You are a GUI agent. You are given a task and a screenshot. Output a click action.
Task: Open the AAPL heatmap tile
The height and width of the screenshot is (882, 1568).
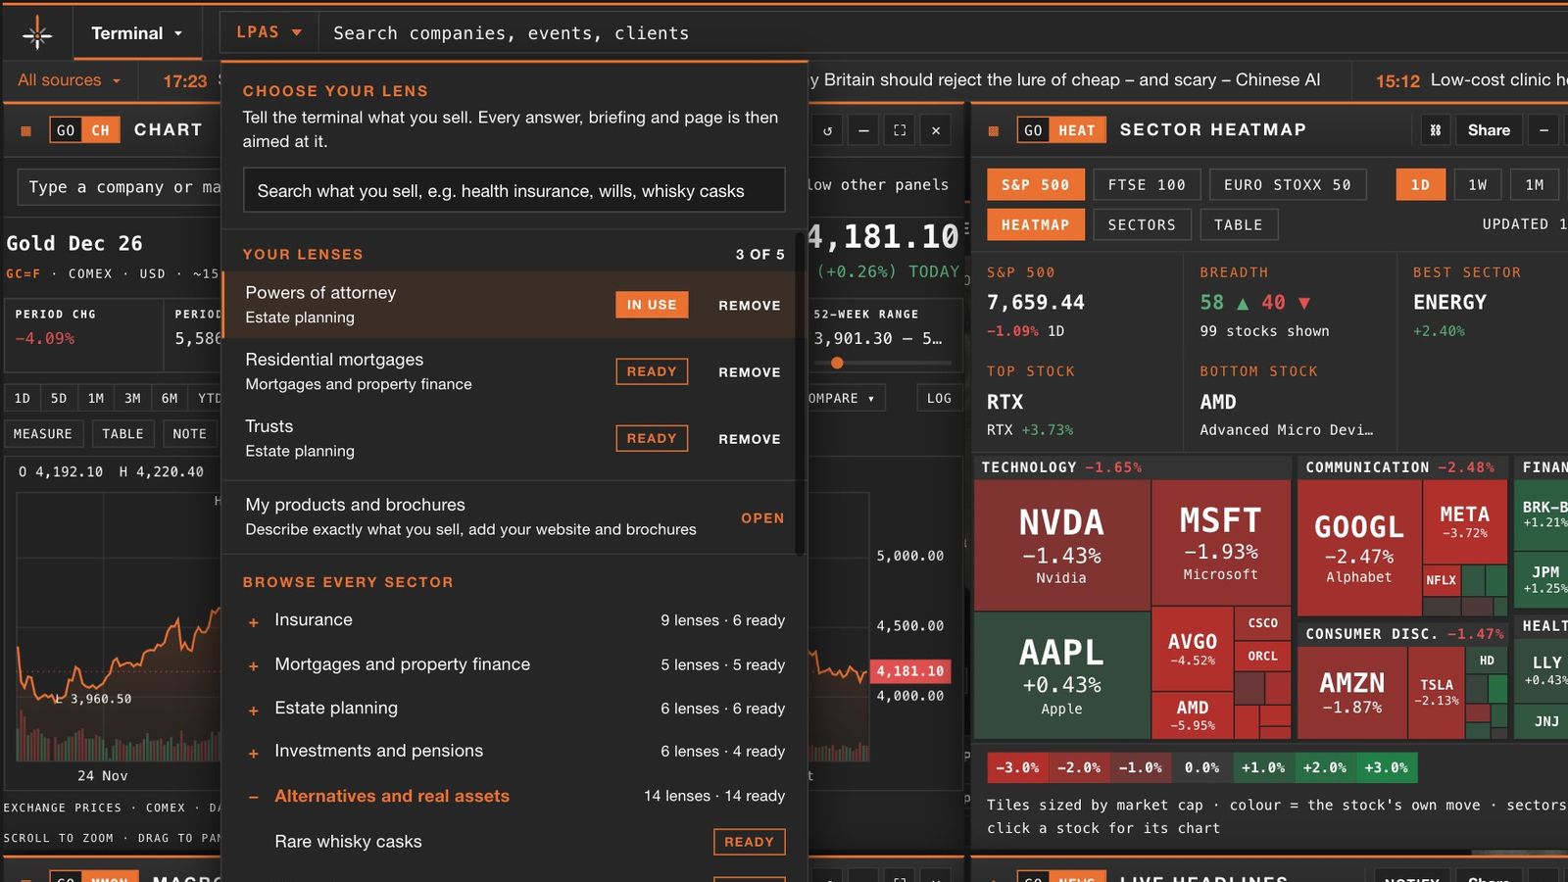(x=1061, y=675)
